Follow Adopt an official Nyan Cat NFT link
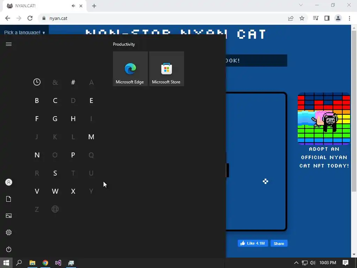The width and height of the screenshot is (357, 268). [324, 157]
